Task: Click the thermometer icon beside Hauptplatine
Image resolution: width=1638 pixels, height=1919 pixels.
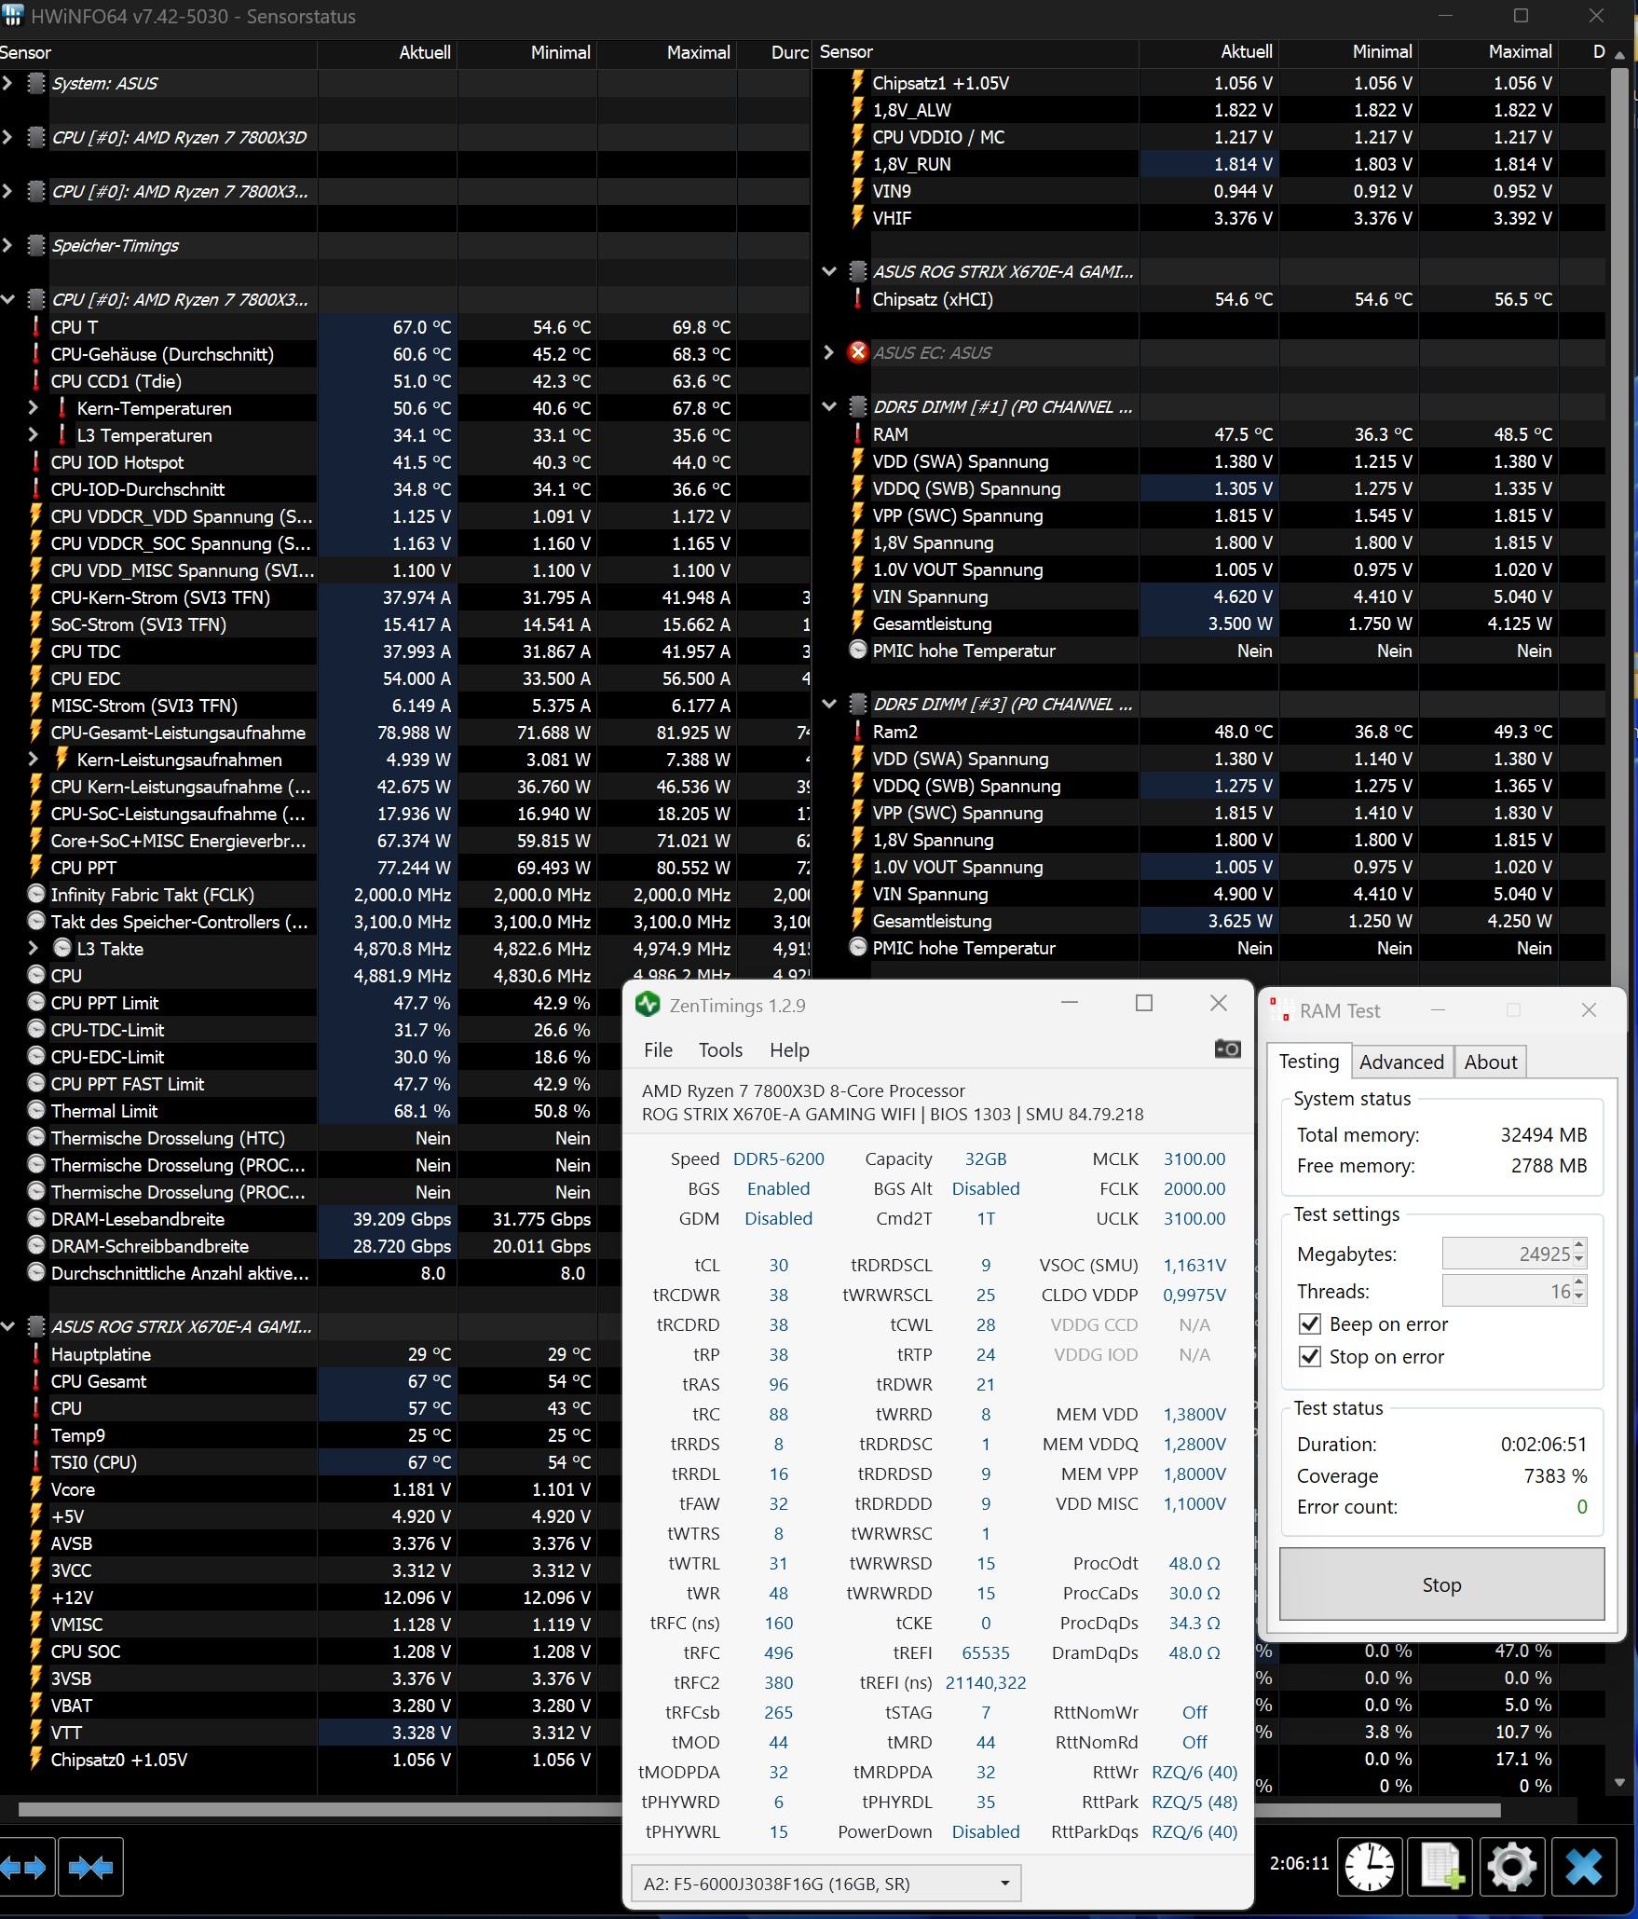Action: point(36,1353)
